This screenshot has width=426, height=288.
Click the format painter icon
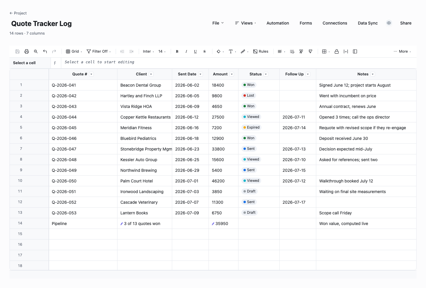pyautogui.click(x=310, y=51)
